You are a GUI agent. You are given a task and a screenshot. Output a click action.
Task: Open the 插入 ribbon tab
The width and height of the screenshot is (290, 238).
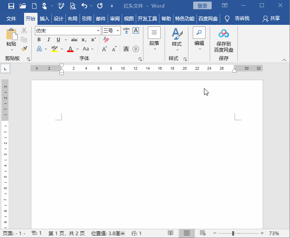(45, 18)
